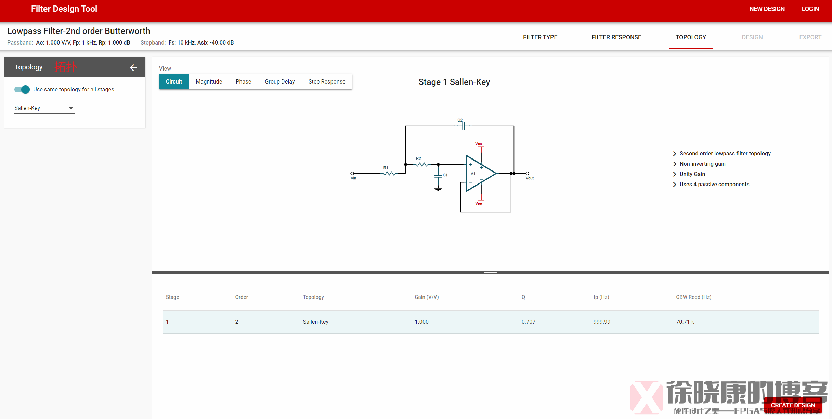The width and height of the screenshot is (832, 419).
Task: Click resistor R1 in the schematic
Action: point(390,173)
